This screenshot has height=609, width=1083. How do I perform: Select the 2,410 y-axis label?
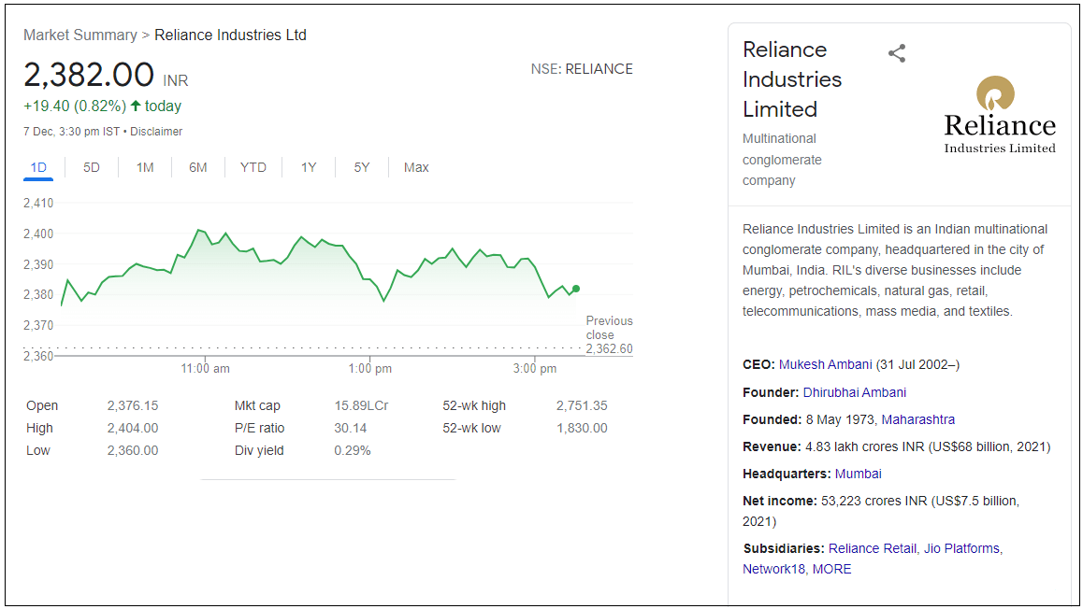38,203
